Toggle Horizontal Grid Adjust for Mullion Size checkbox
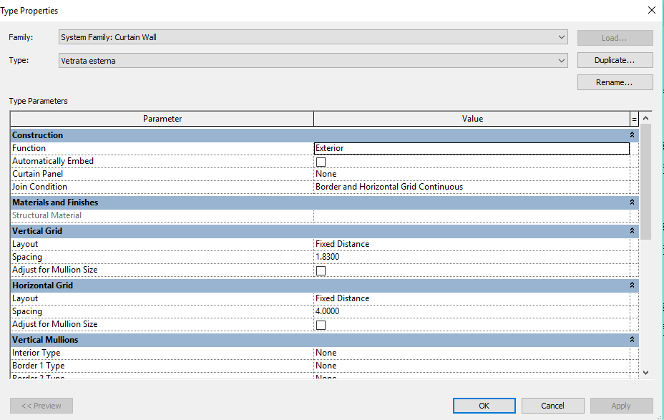This screenshot has height=420, width=664. pyautogui.click(x=321, y=325)
